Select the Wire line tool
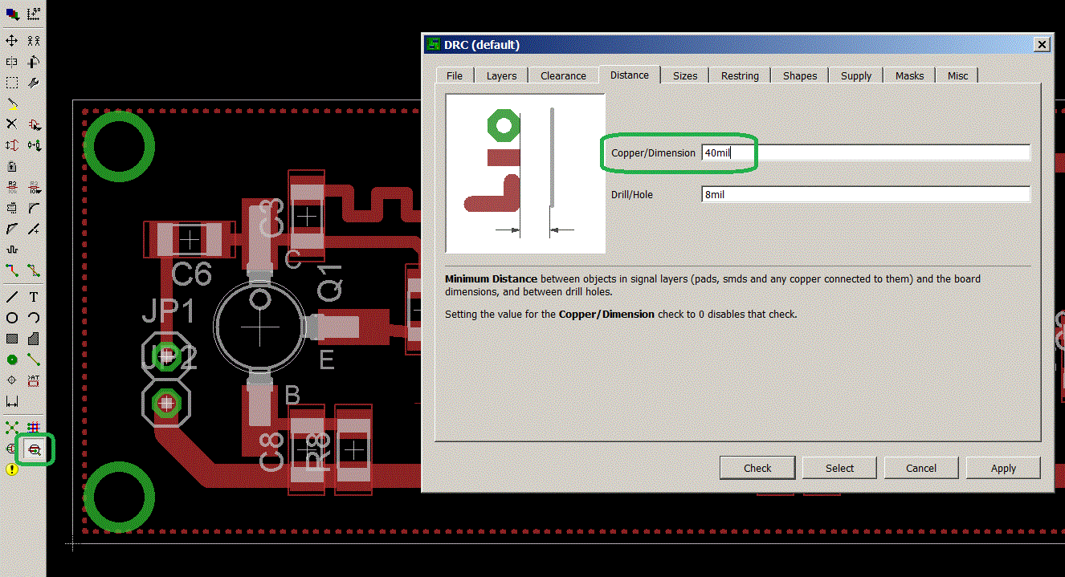Image resolution: width=1065 pixels, height=577 pixels. coord(12,297)
